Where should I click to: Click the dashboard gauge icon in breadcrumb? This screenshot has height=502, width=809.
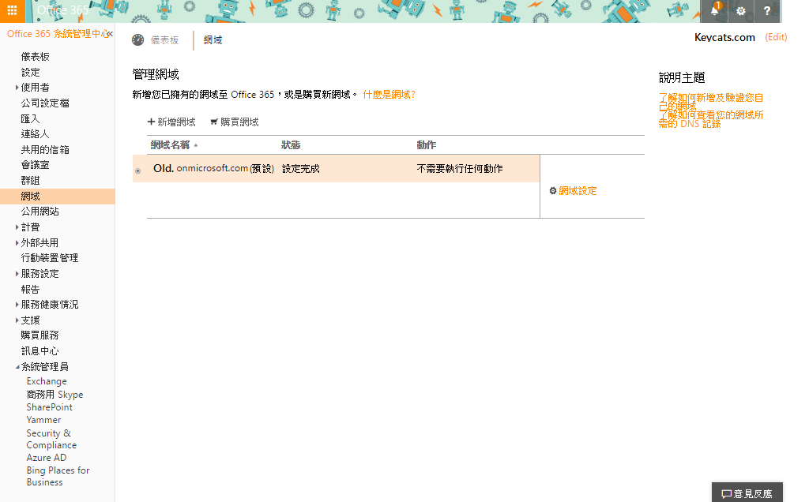tap(137, 39)
